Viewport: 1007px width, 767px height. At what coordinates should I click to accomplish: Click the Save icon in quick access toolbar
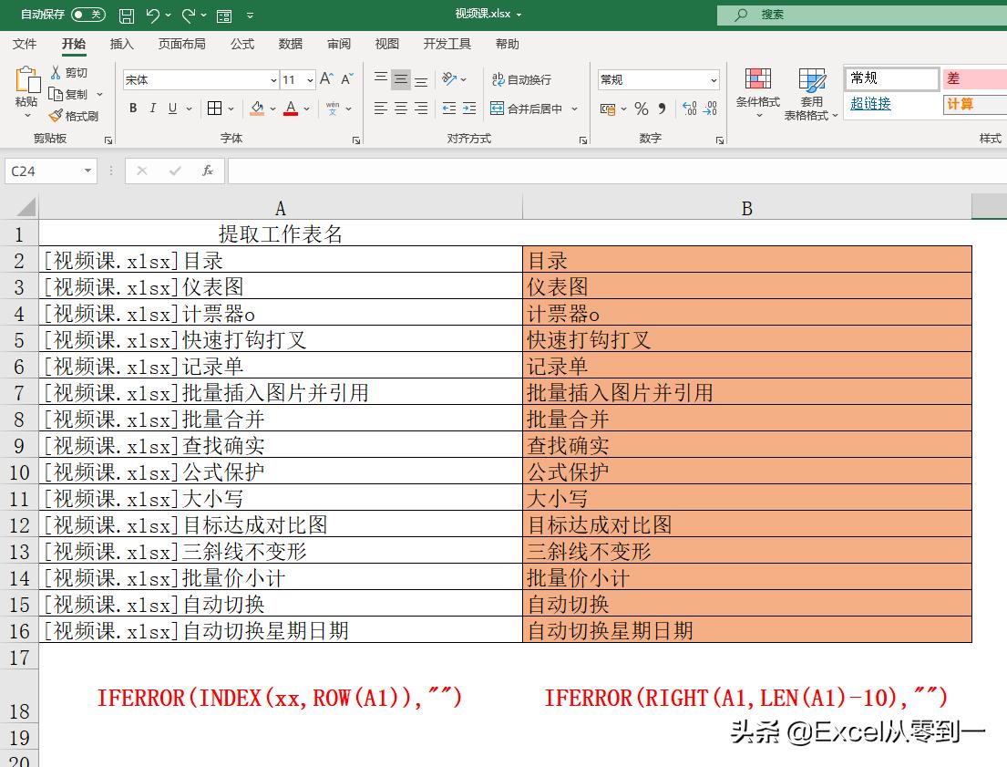126,14
